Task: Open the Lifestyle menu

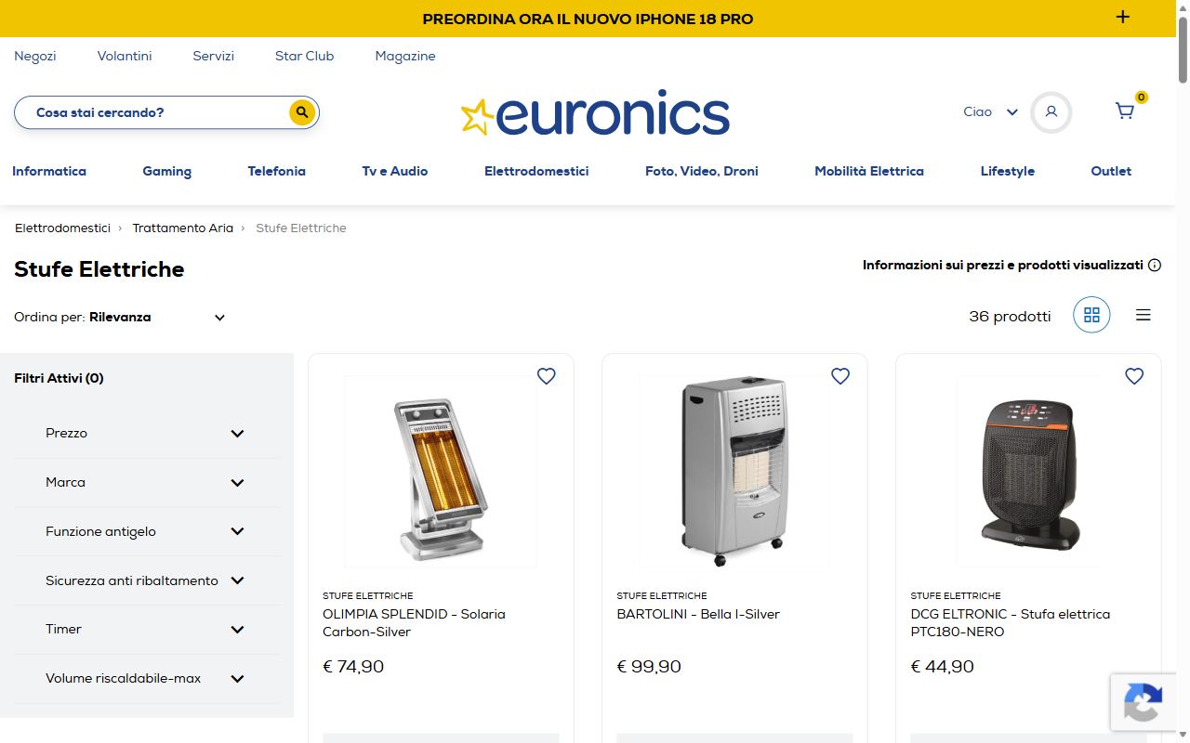Action: click(1008, 171)
